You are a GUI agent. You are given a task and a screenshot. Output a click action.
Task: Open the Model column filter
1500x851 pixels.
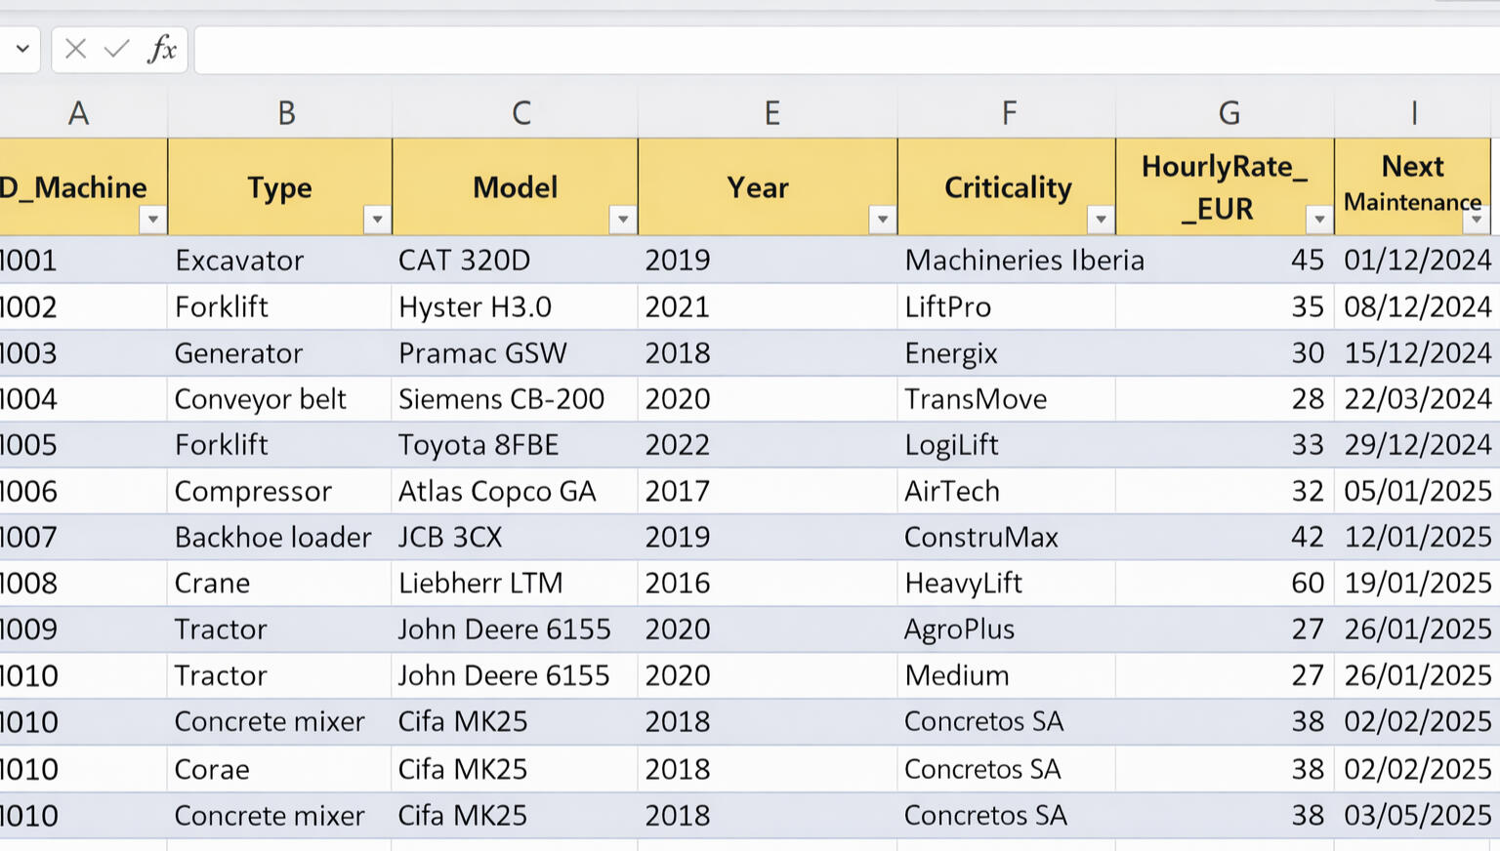pyautogui.click(x=622, y=221)
